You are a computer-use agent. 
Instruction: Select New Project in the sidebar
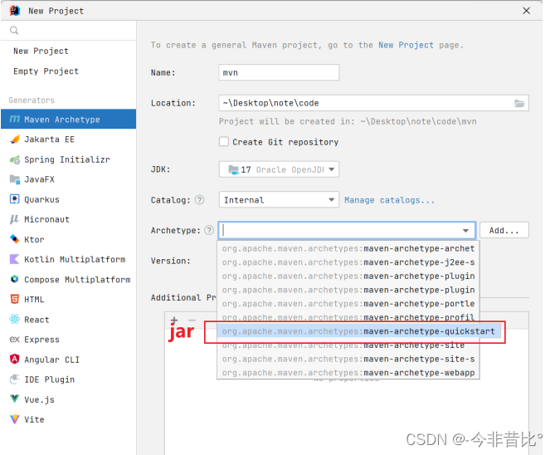[41, 51]
